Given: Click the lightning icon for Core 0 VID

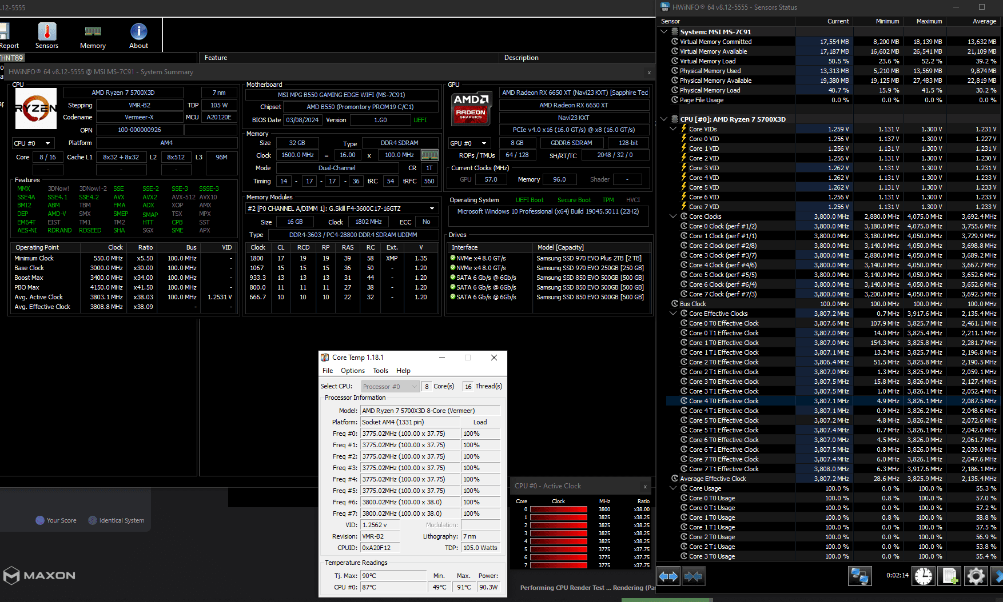Looking at the screenshot, I should 683,138.
